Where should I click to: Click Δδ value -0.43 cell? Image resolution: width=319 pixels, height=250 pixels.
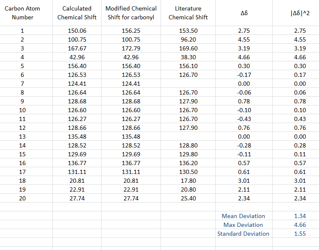click(x=244, y=119)
